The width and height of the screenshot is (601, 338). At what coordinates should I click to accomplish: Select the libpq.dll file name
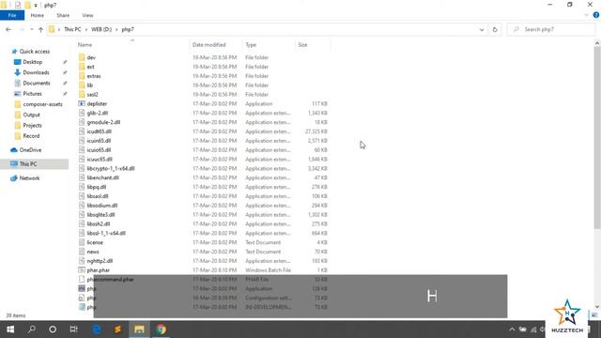pyautogui.click(x=97, y=187)
